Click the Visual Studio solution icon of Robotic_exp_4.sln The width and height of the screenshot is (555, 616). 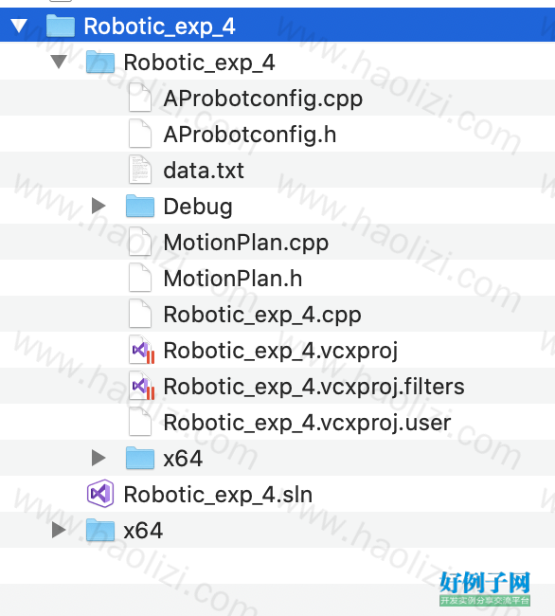pos(100,494)
